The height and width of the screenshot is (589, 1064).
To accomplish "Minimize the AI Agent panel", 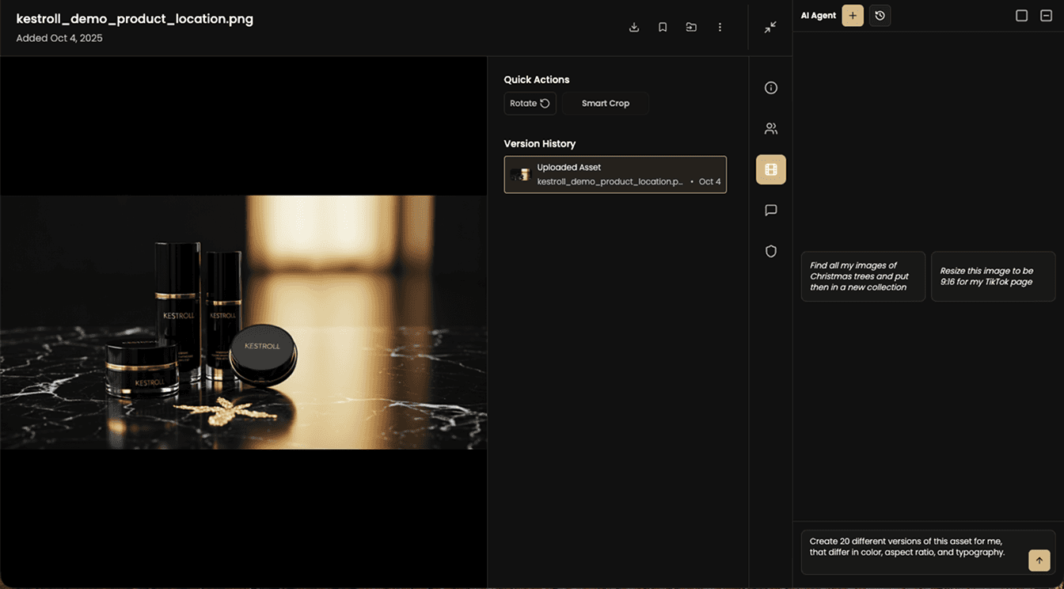I will tap(1046, 15).
